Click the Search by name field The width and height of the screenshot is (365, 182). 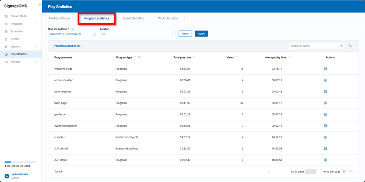click(314, 46)
